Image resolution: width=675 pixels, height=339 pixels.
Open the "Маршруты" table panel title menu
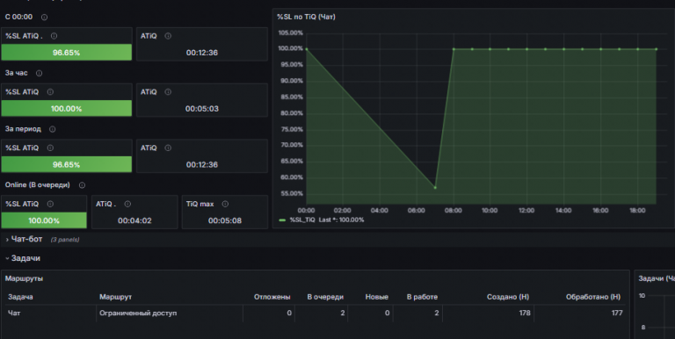click(24, 278)
